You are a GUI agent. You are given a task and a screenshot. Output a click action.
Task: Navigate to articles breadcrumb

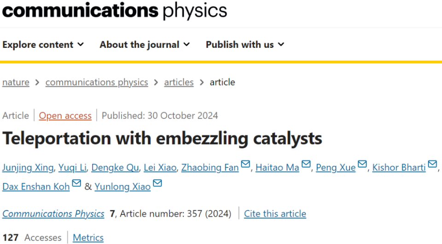point(179,82)
